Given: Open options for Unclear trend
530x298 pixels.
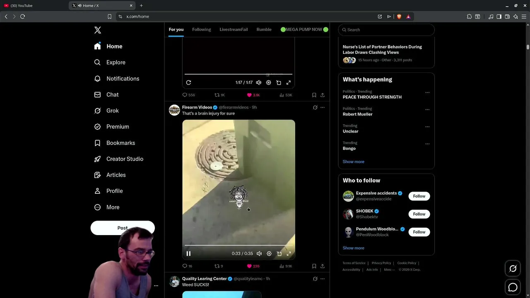Looking at the screenshot, I should coord(427,127).
